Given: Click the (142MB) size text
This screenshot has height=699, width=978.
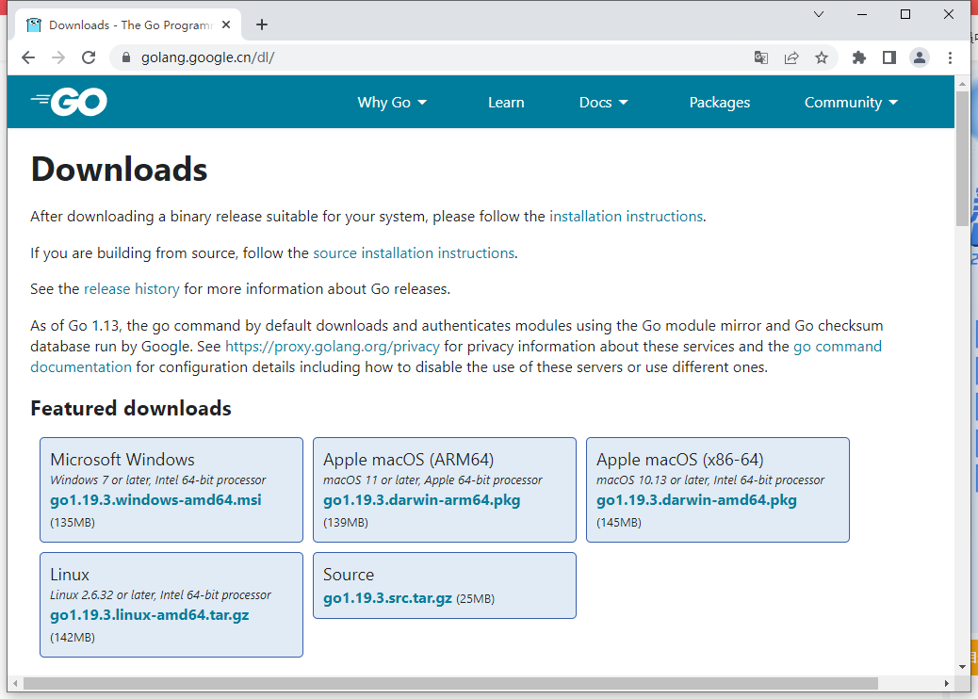Looking at the screenshot, I should [73, 638].
